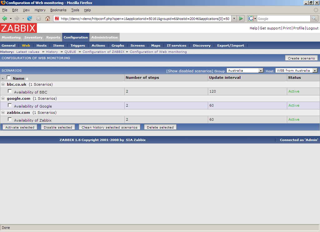Open the View menu

click(x=26, y=10)
